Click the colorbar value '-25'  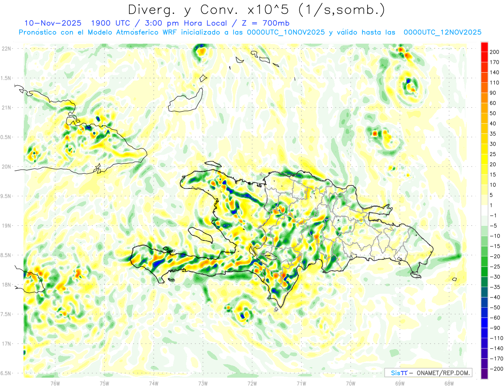495,267
